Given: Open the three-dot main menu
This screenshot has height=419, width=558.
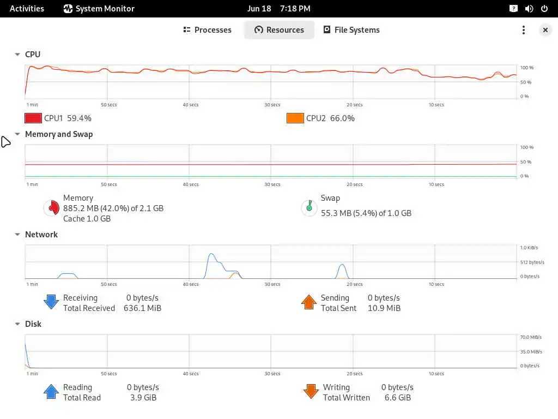Looking at the screenshot, I should coord(524,30).
